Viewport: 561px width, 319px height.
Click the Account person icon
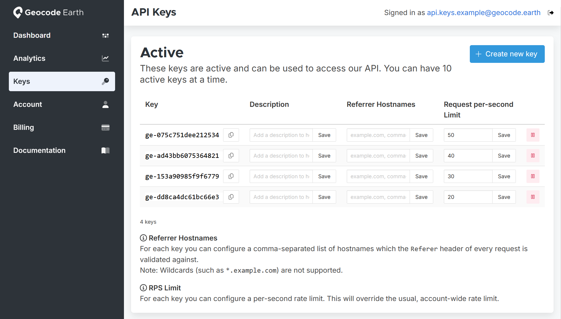coord(105,104)
